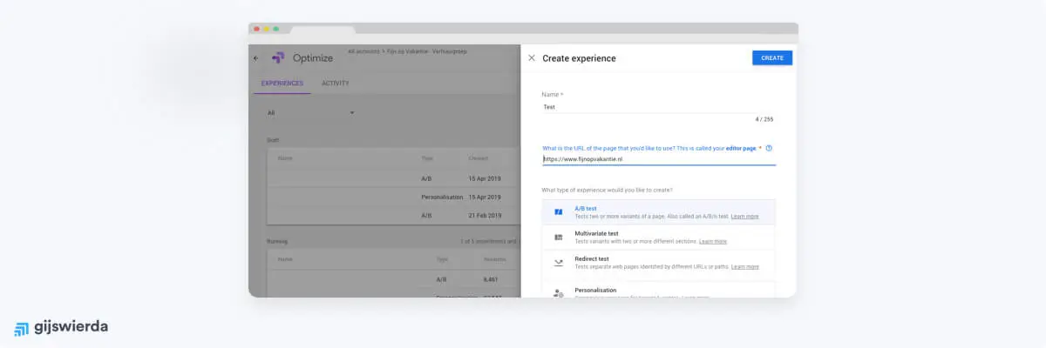Click the macOS yellow minimize window button
Image resolution: width=1046 pixels, height=348 pixels.
point(267,29)
